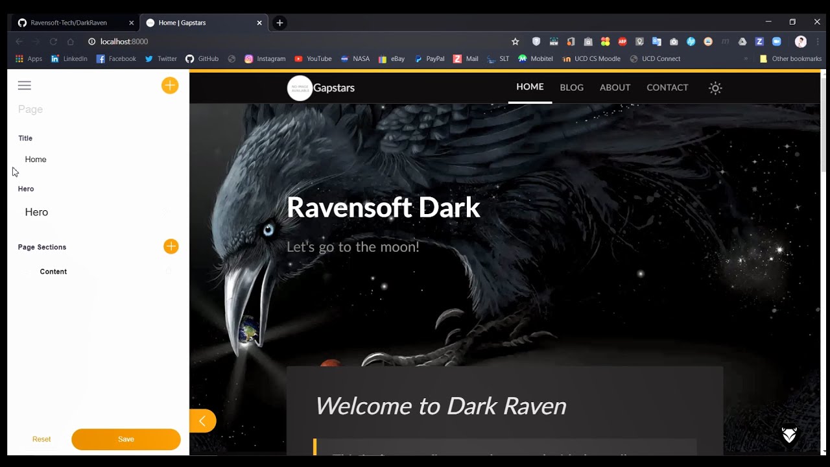Screen dimensions: 830x467
Task: Click the Welcome to Dark Raven heading
Action: click(x=440, y=406)
